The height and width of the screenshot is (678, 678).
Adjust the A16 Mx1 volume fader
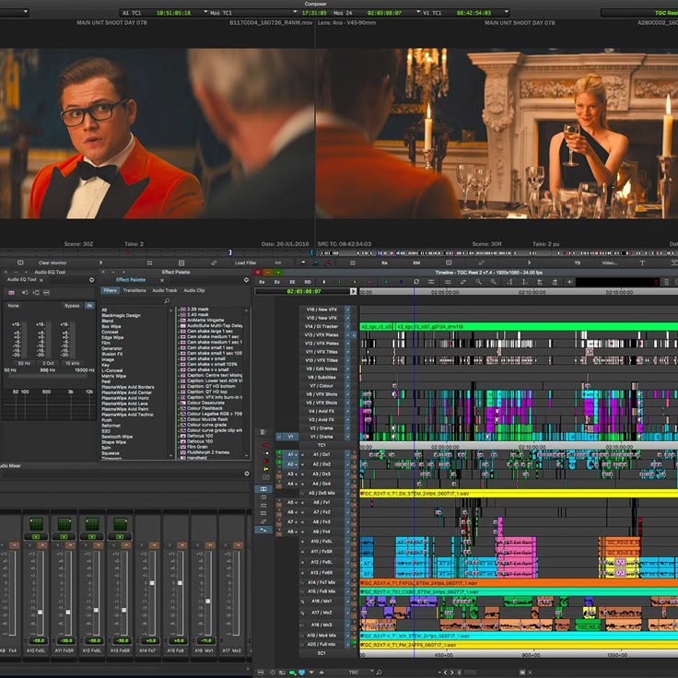[208, 602]
